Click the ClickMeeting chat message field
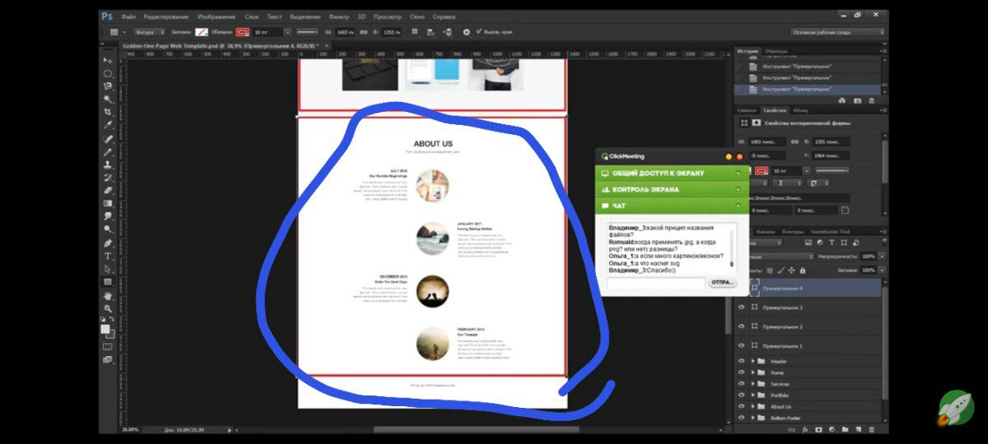Image resolution: width=988 pixels, height=444 pixels. point(656,283)
